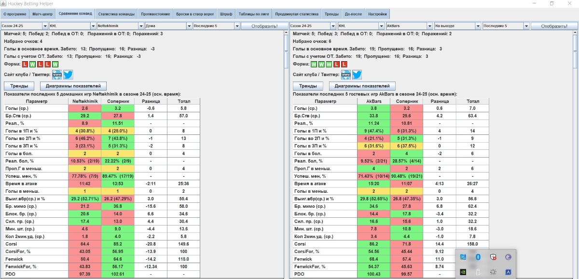This screenshot has height=279, width=579.
Task: Click left table Тотал column header
Action: (184, 102)
